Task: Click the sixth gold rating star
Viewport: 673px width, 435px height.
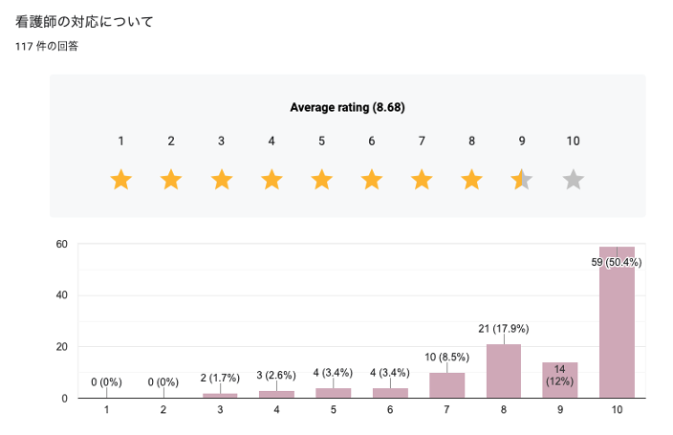Action: (372, 179)
